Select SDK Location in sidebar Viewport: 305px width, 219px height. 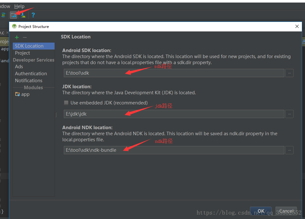34,46
